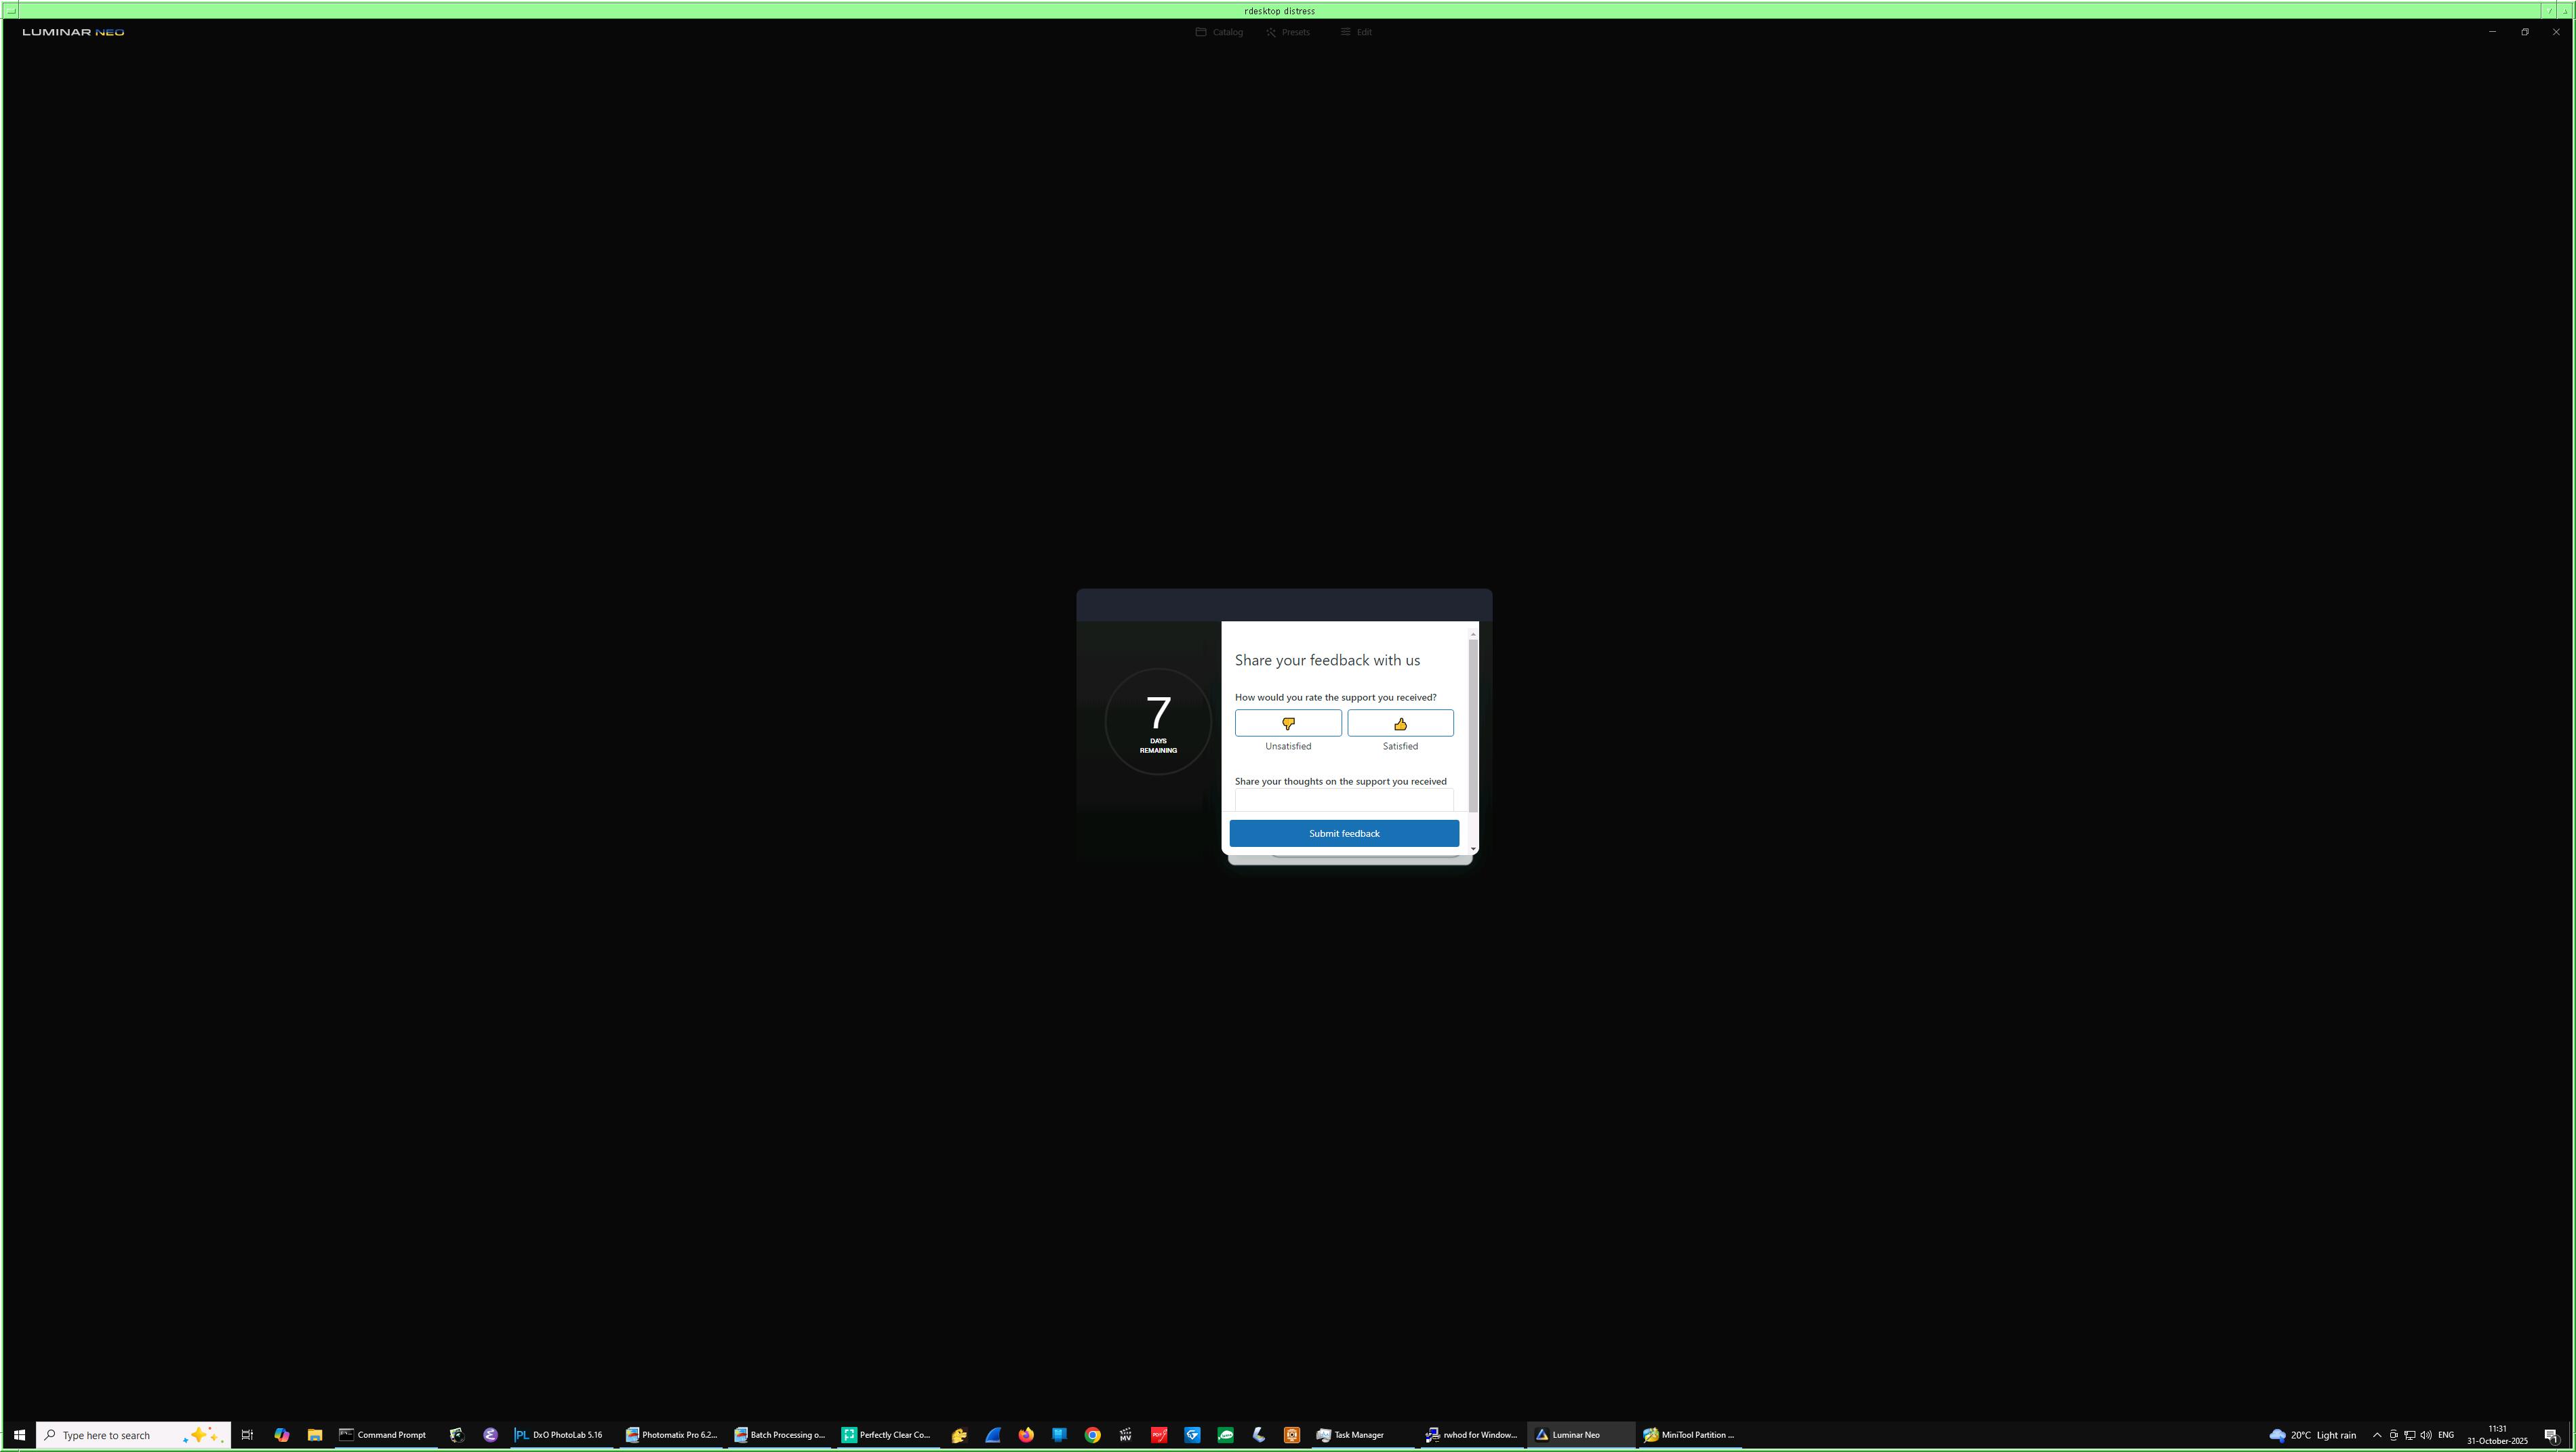Click the feedback dialog scroll down arrow
Viewport: 2576px width, 1452px height.
1473,850
